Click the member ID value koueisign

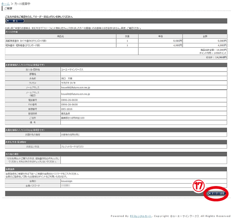66,181
